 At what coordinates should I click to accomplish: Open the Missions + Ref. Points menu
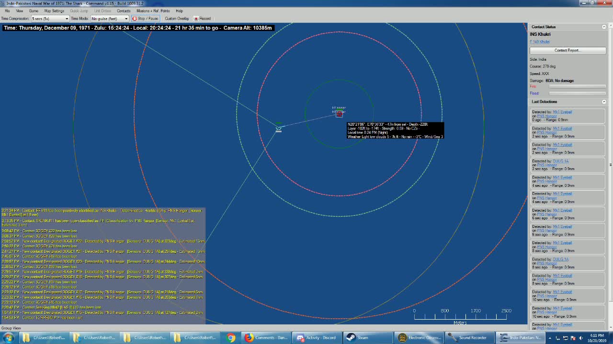(153, 11)
